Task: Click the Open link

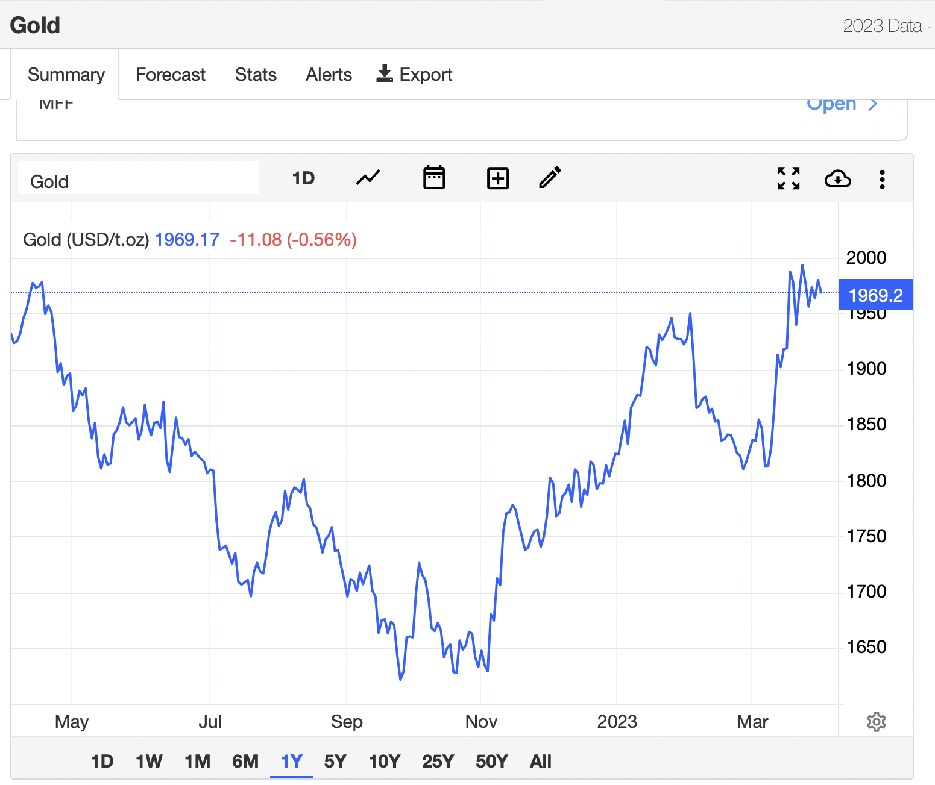Action: pyautogui.click(x=832, y=104)
